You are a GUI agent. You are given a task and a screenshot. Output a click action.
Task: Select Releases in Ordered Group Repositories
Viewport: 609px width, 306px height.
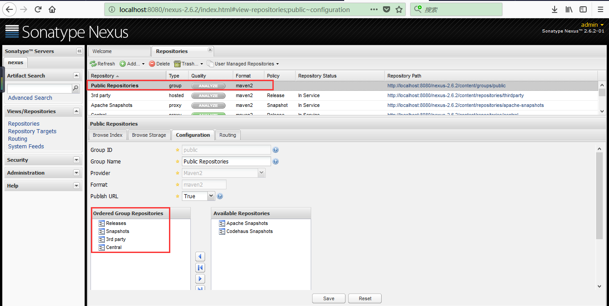(x=116, y=223)
